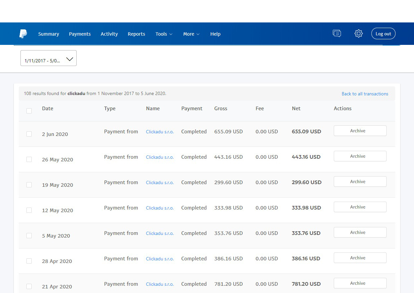Expand the Tools menu

[164, 34]
